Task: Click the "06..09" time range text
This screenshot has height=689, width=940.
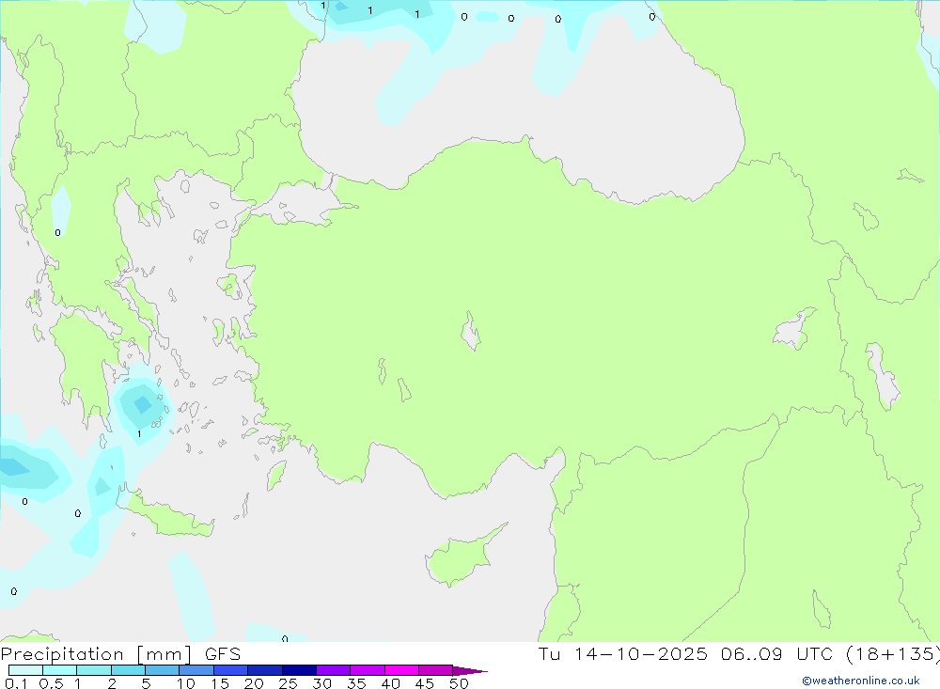Action: point(752,653)
